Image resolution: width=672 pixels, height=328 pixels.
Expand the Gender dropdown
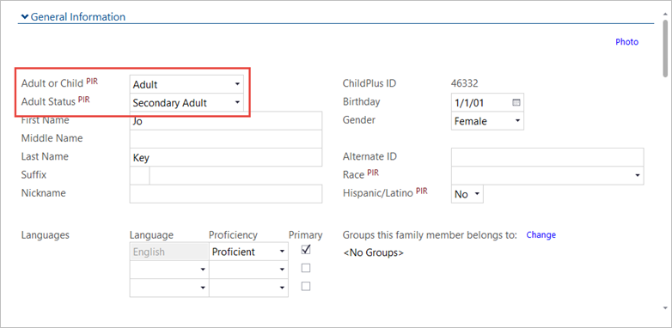click(x=487, y=121)
